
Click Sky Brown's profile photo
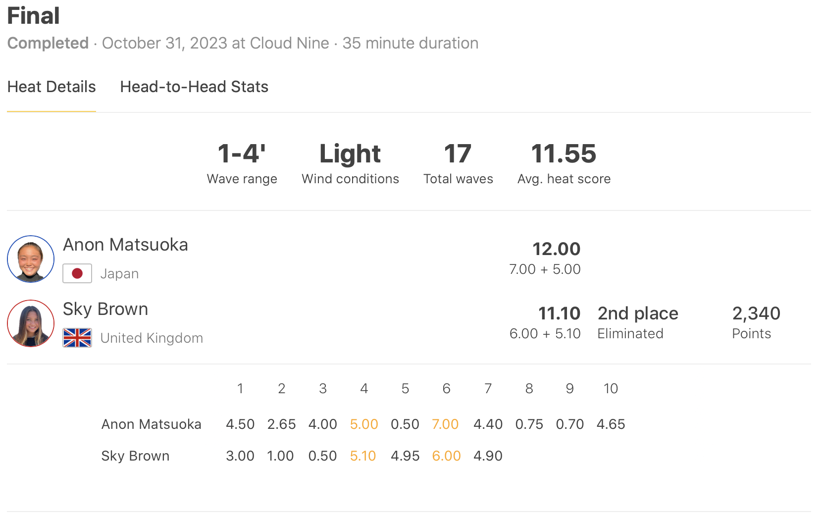tap(31, 323)
